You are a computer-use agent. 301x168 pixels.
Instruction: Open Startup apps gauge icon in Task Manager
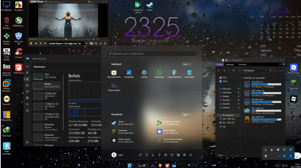point(27,92)
